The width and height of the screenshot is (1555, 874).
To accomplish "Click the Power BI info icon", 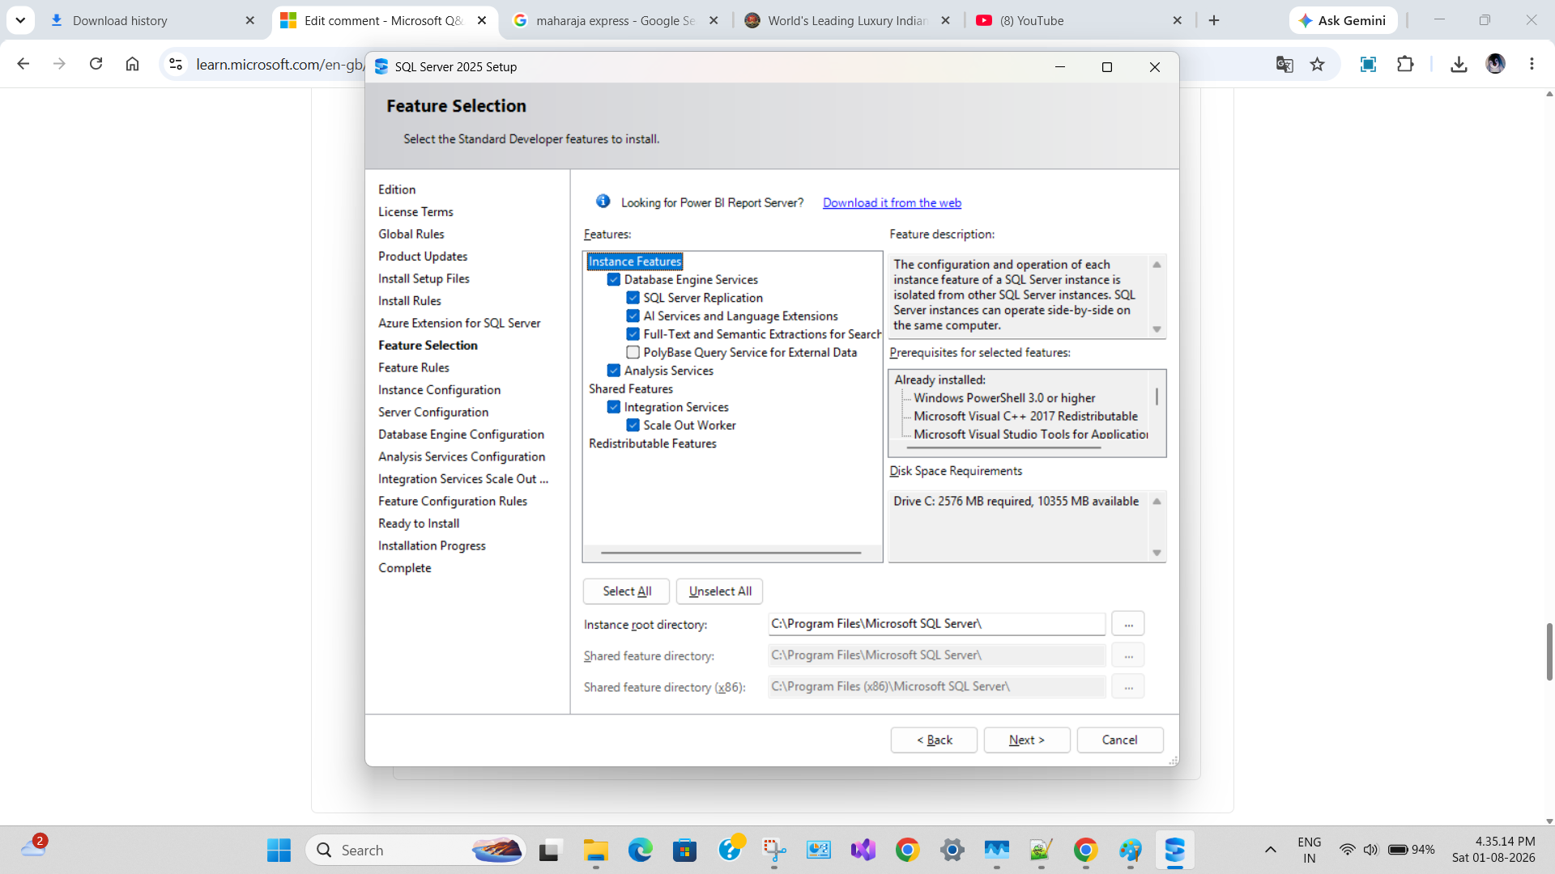I will tap(603, 202).
